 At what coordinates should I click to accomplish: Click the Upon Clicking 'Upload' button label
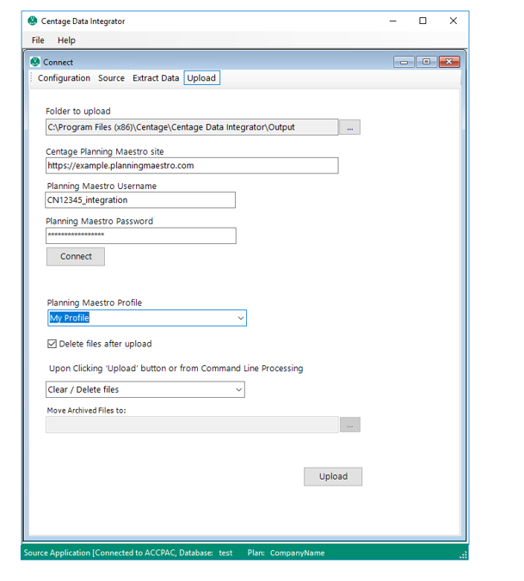click(176, 369)
